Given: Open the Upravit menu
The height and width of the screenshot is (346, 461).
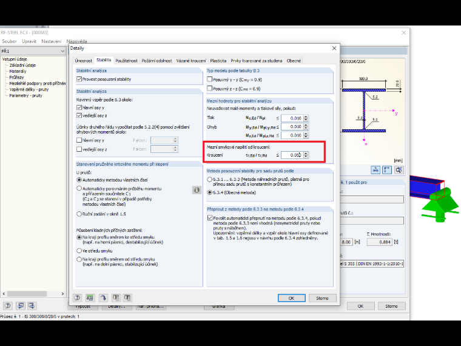Looking at the screenshot, I should pyautogui.click(x=29, y=41).
